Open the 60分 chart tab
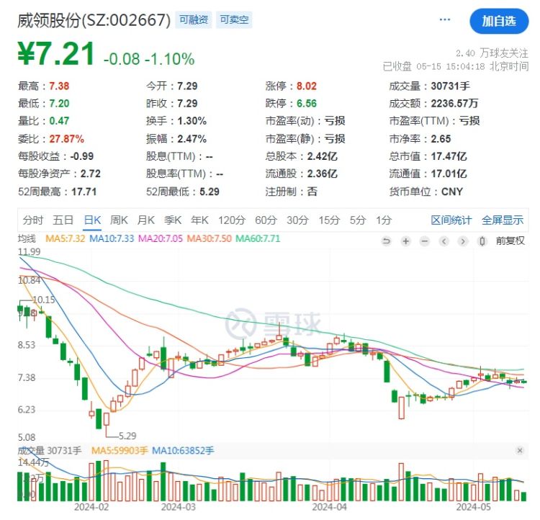This screenshot has height=520, width=540. [x=266, y=220]
